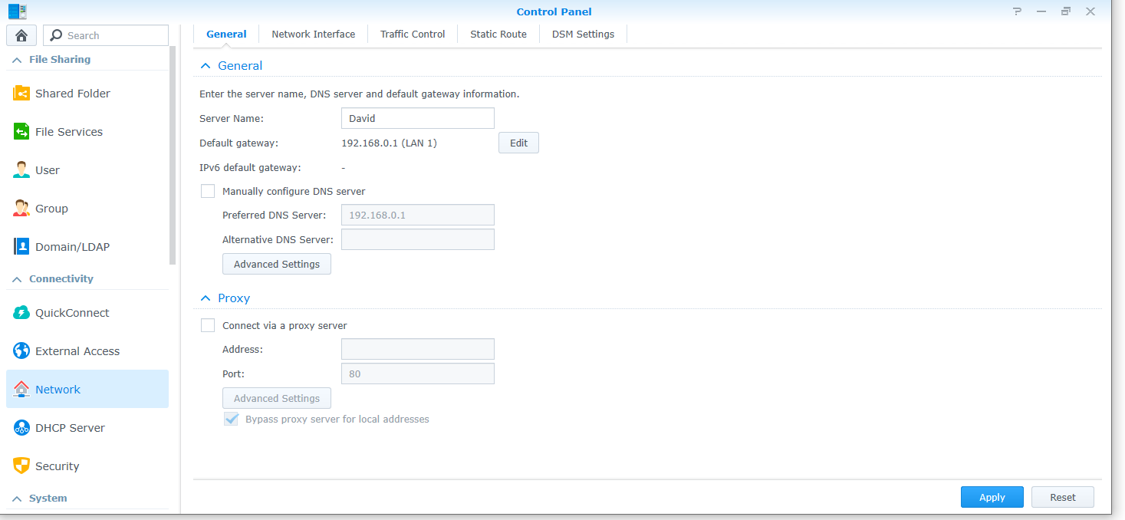The width and height of the screenshot is (1125, 520).
Task: Click the help question mark icon
Action: tap(1017, 12)
